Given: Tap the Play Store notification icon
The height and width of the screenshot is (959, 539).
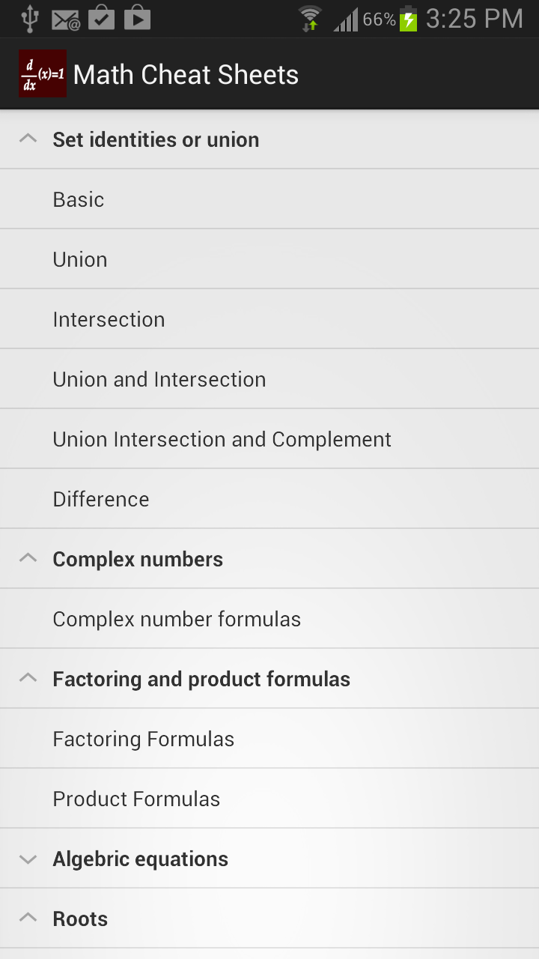Looking at the screenshot, I should 137,19.
